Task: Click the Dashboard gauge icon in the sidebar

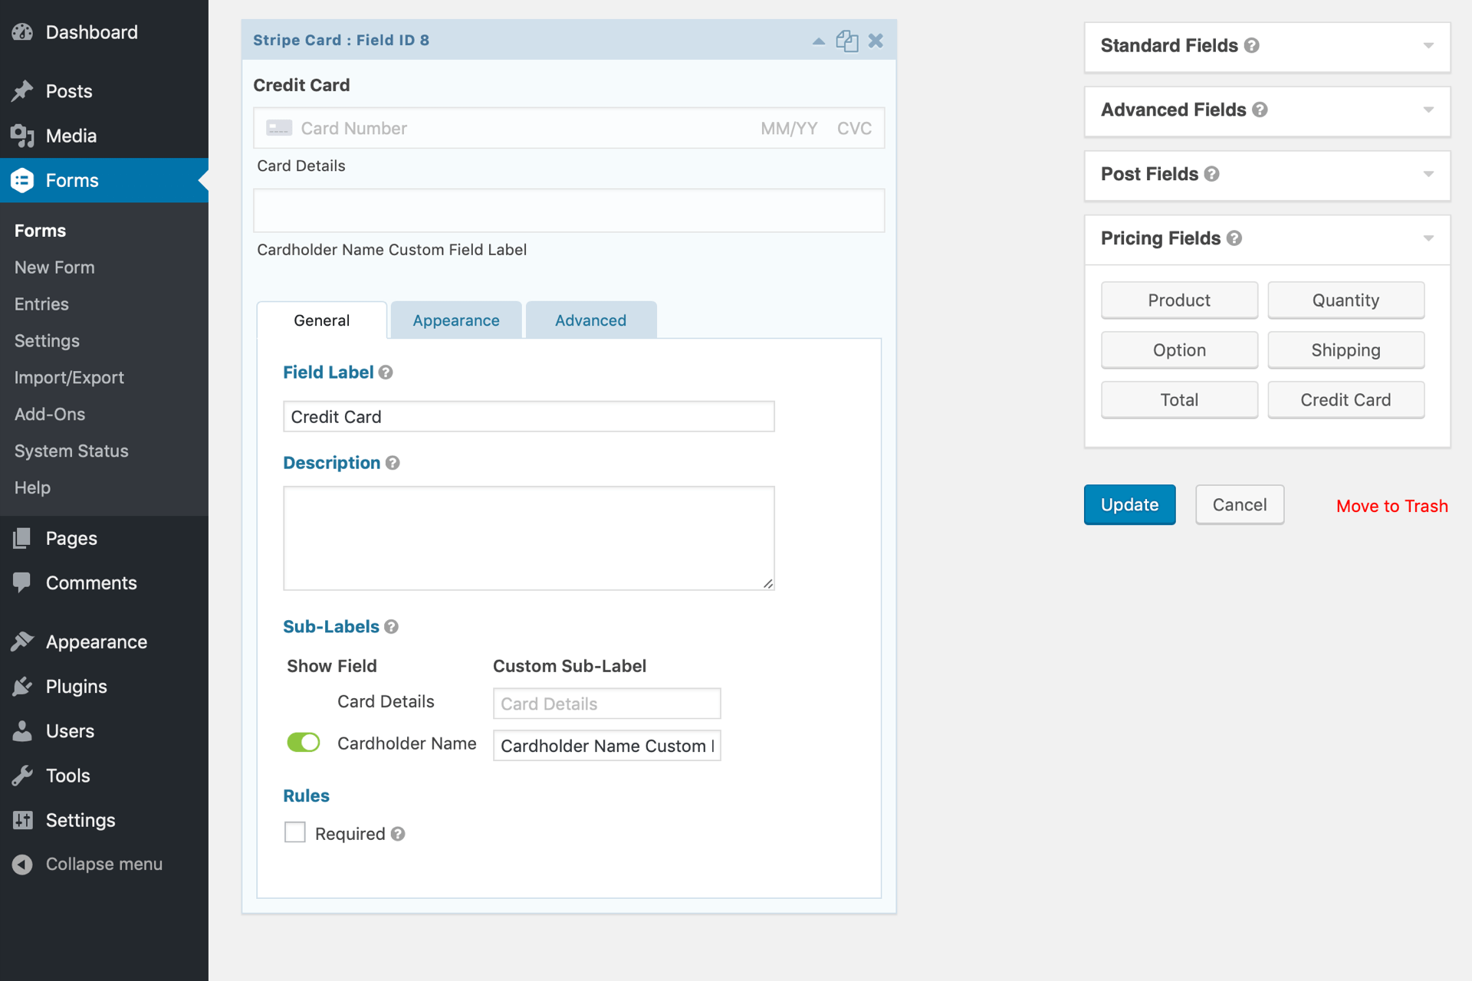Action: [x=22, y=32]
